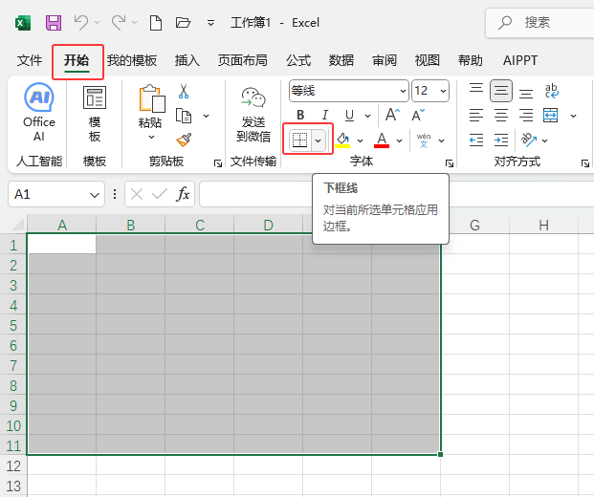594x497 pixels.
Task: Switch to the 数据 tab
Action: click(x=341, y=60)
